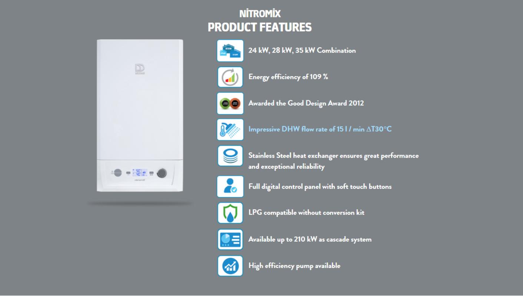Click the Good Design Award badges icon
The height and width of the screenshot is (296, 523).
pyautogui.click(x=230, y=103)
